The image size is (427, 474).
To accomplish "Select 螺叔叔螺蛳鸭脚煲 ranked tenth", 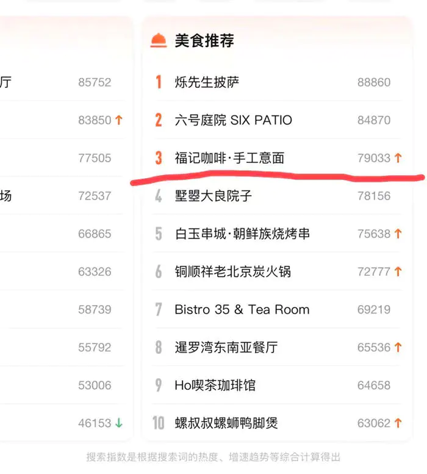I will tap(226, 423).
